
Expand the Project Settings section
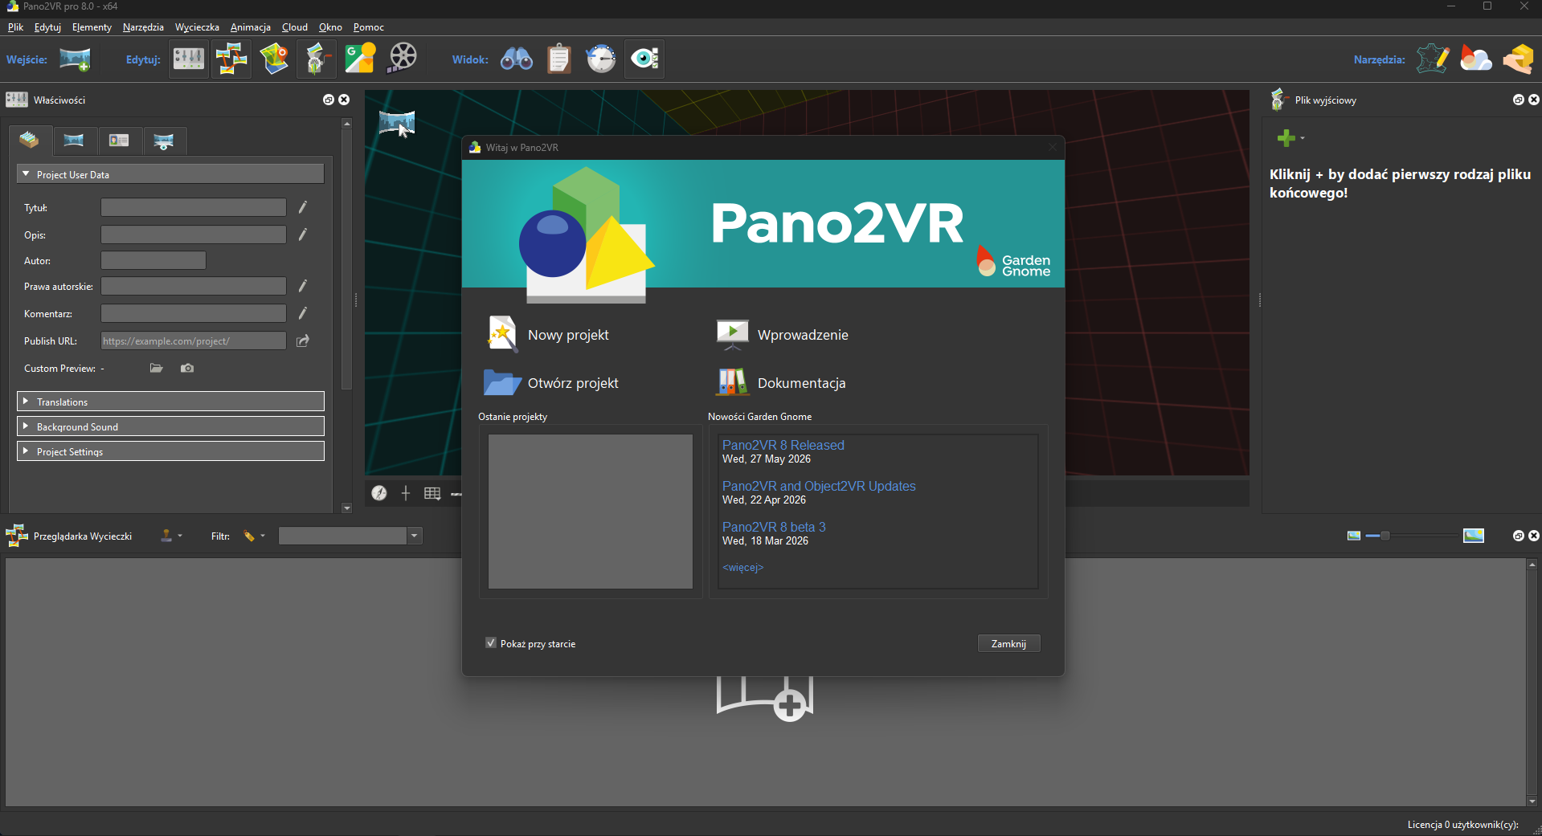point(170,451)
